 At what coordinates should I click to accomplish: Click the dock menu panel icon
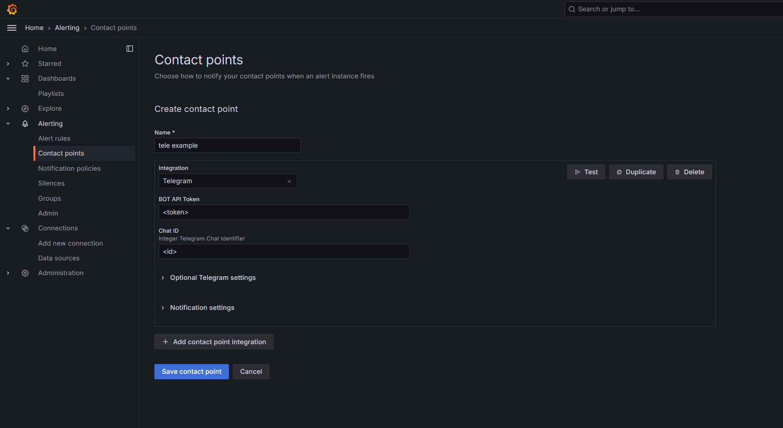129,49
